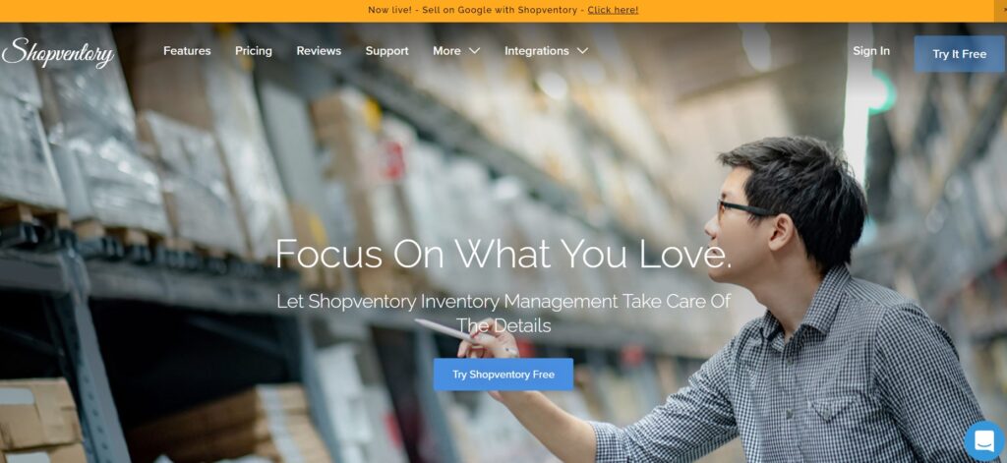Image resolution: width=1007 pixels, height=463 pixels.
Task: Expand the More menu chevron
Action: click(475, 51)
